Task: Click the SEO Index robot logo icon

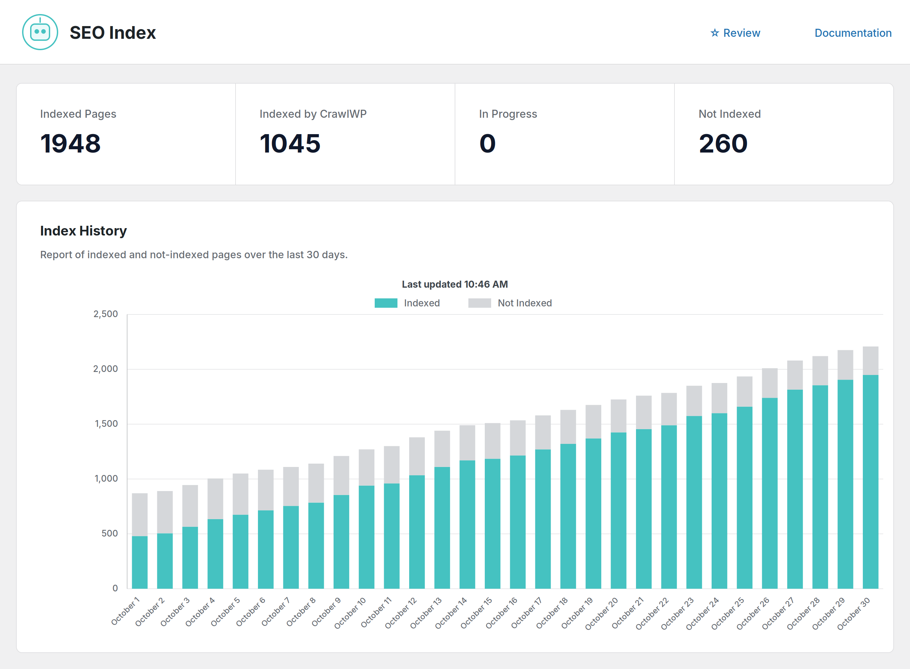Action: coord(40,32)
